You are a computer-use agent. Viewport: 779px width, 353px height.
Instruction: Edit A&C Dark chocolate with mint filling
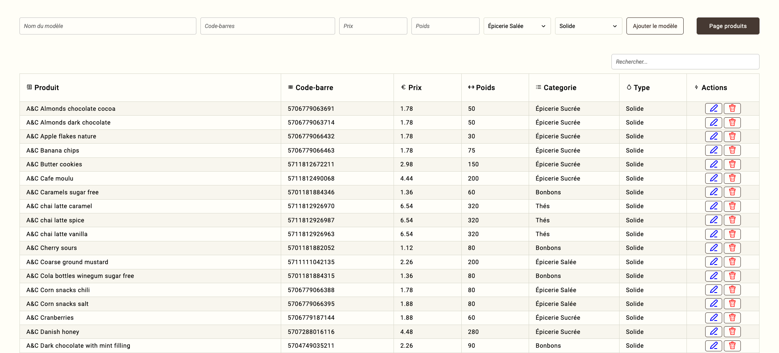(713, 345)
